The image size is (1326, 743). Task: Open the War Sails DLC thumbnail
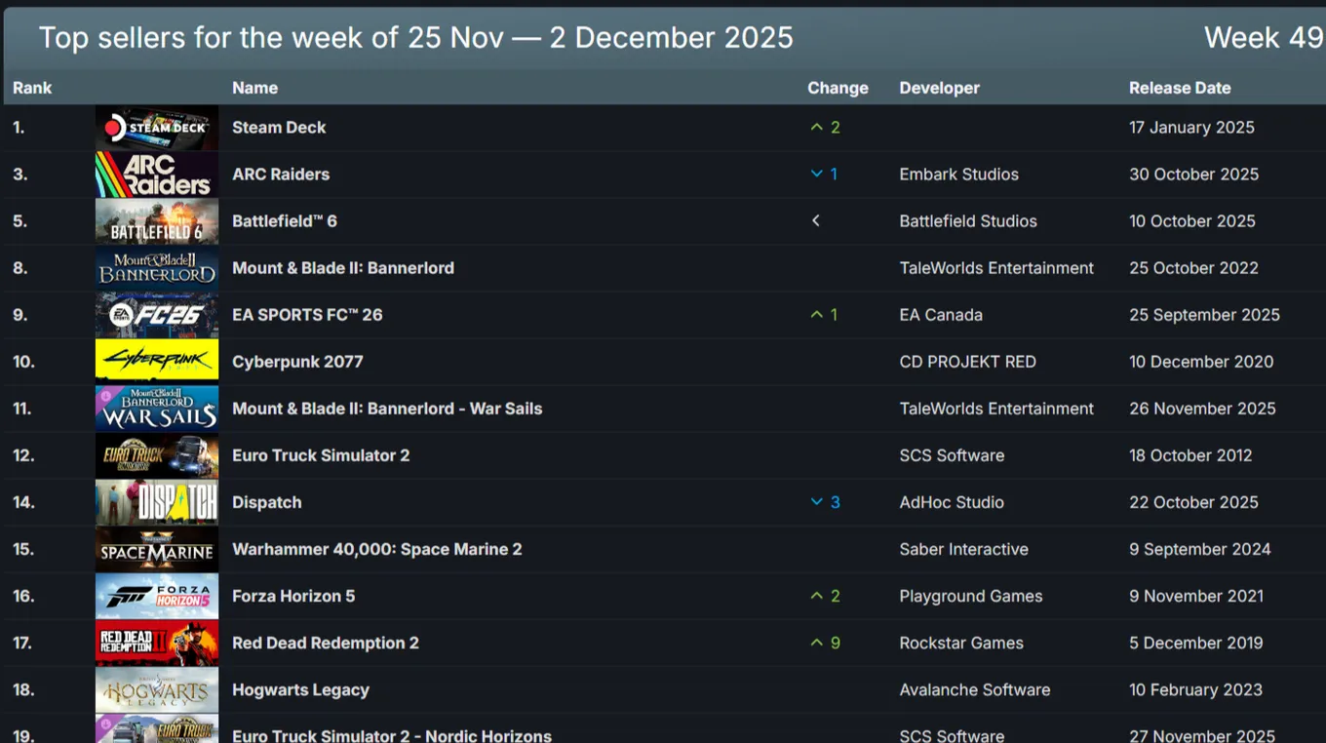click(157, 409)
